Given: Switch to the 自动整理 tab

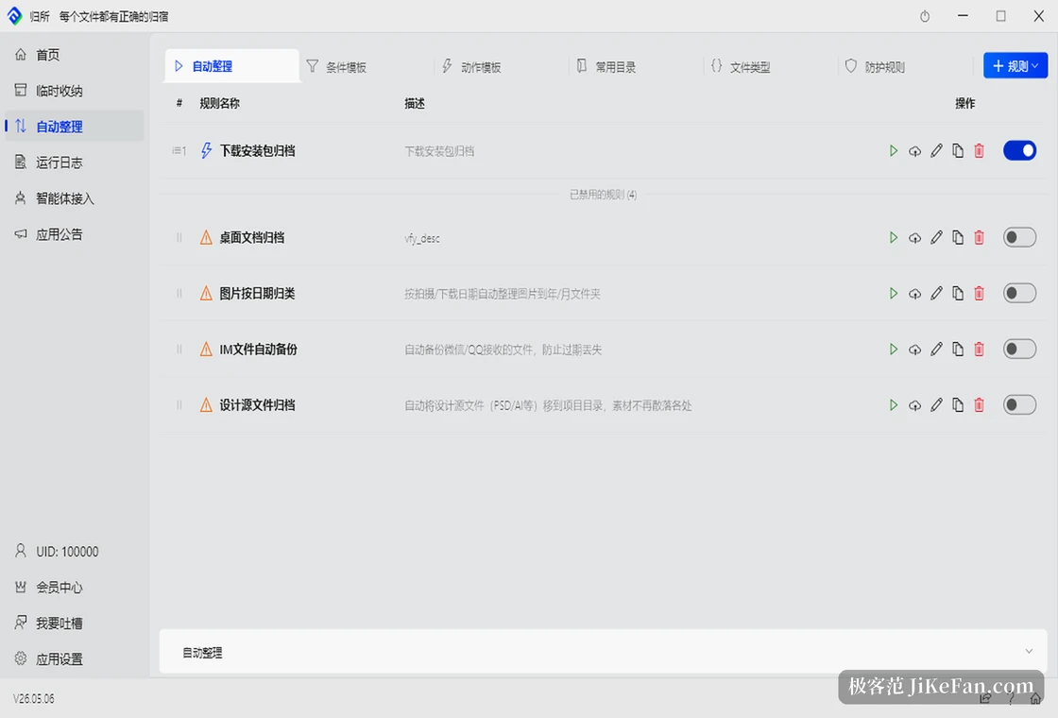Looking at the screenshot, I should (232, 66).
